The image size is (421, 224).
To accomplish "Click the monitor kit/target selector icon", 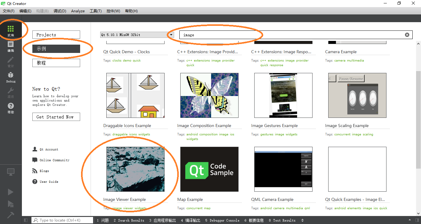I will (11, 172).
